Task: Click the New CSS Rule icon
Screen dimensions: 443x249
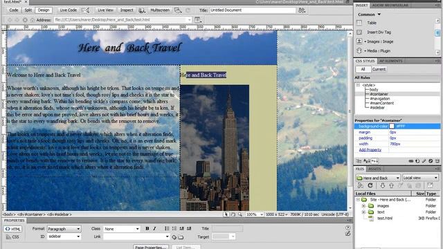Action: click(x=417, y=161)
